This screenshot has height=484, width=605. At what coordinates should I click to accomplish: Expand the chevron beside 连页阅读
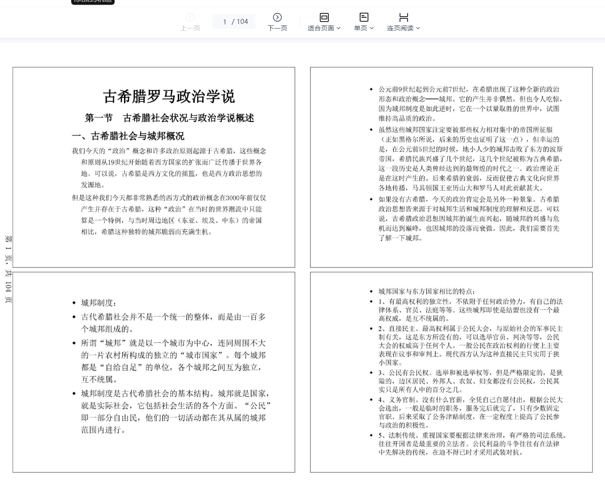418,28
